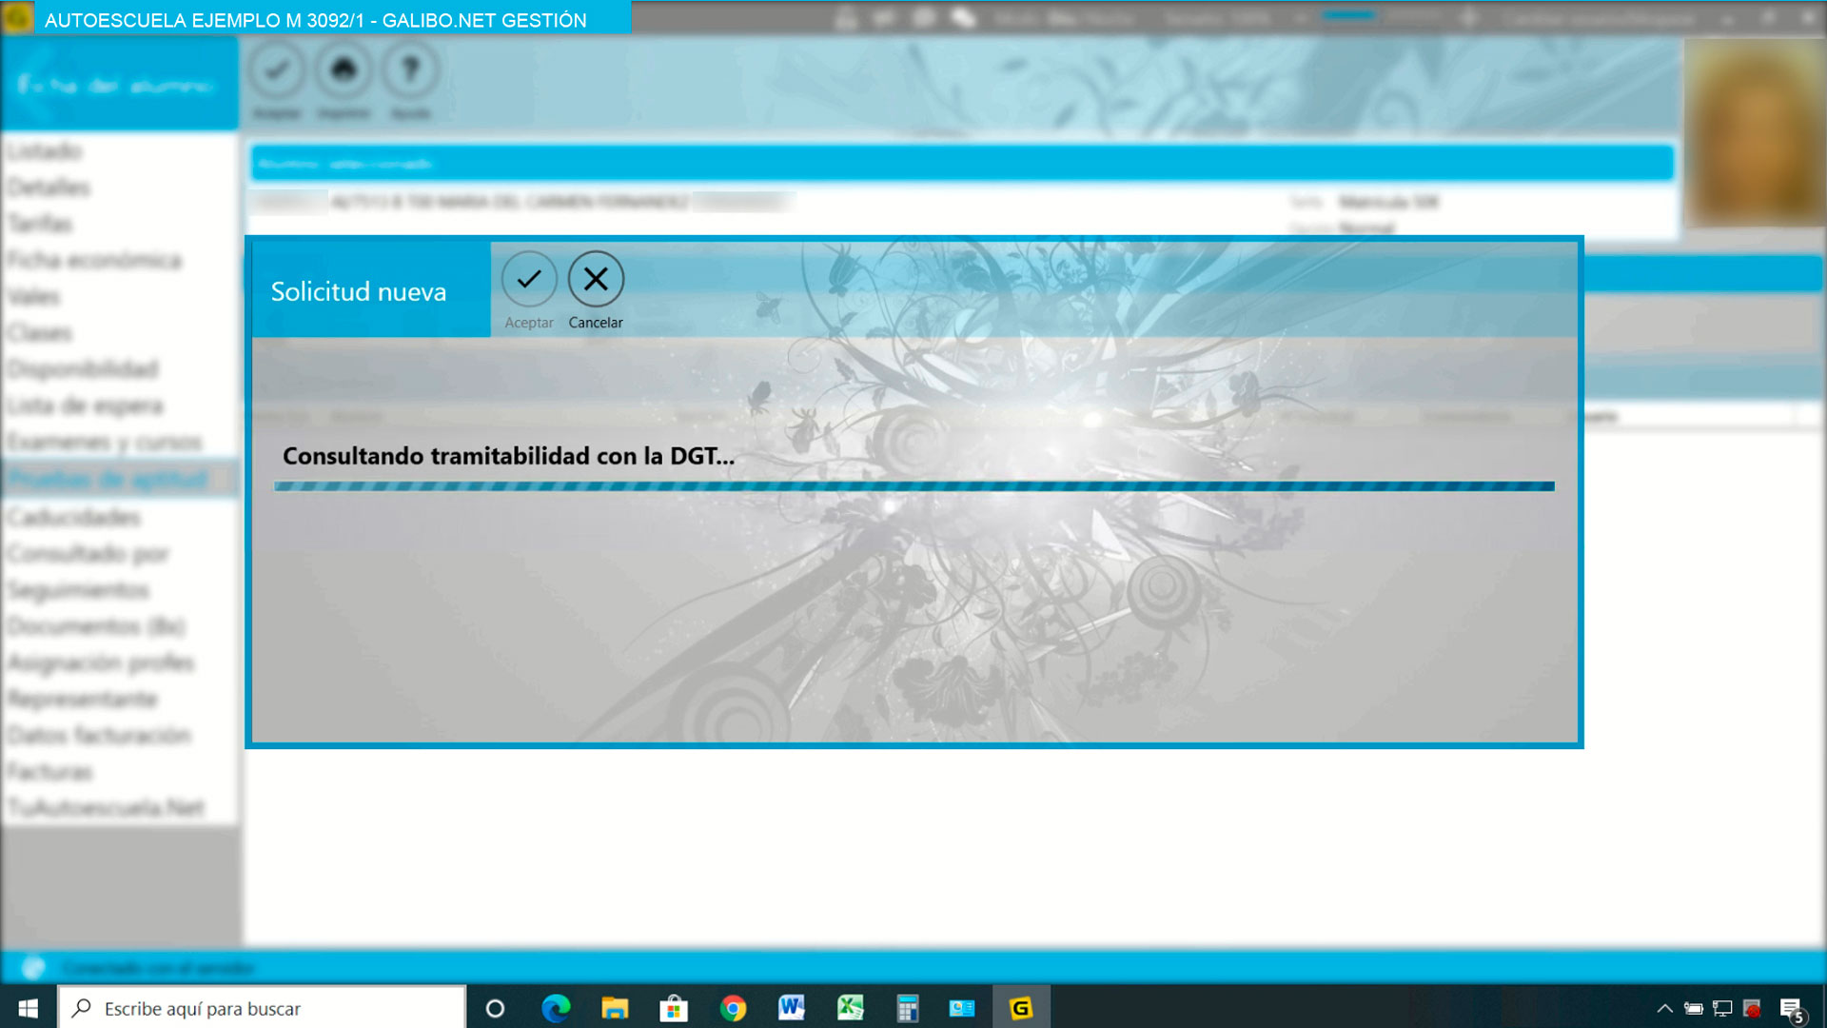Image resolution: width=1827 pixels, height=1028 pixels.
Task: Open Consultado por in the sidebar
Action: coord(88,553)
